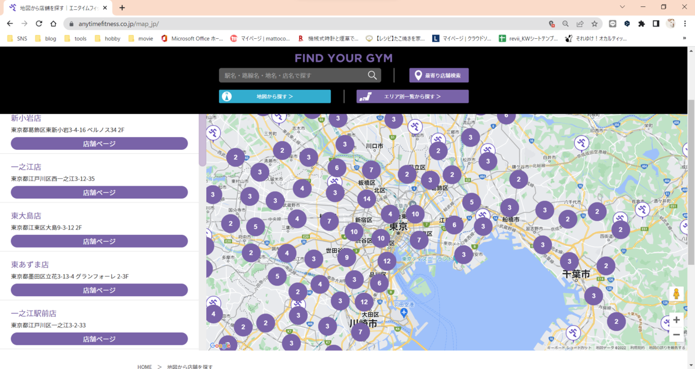This screenshot has width=695, height=369.
Task: Open the tab search dropdown chevron
Action: coord(622,7)
